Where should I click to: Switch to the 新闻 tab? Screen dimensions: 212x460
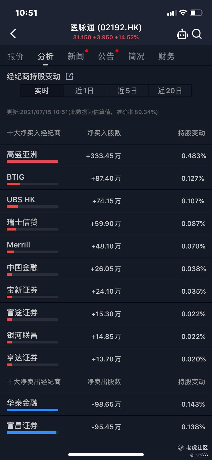point(76,56)
